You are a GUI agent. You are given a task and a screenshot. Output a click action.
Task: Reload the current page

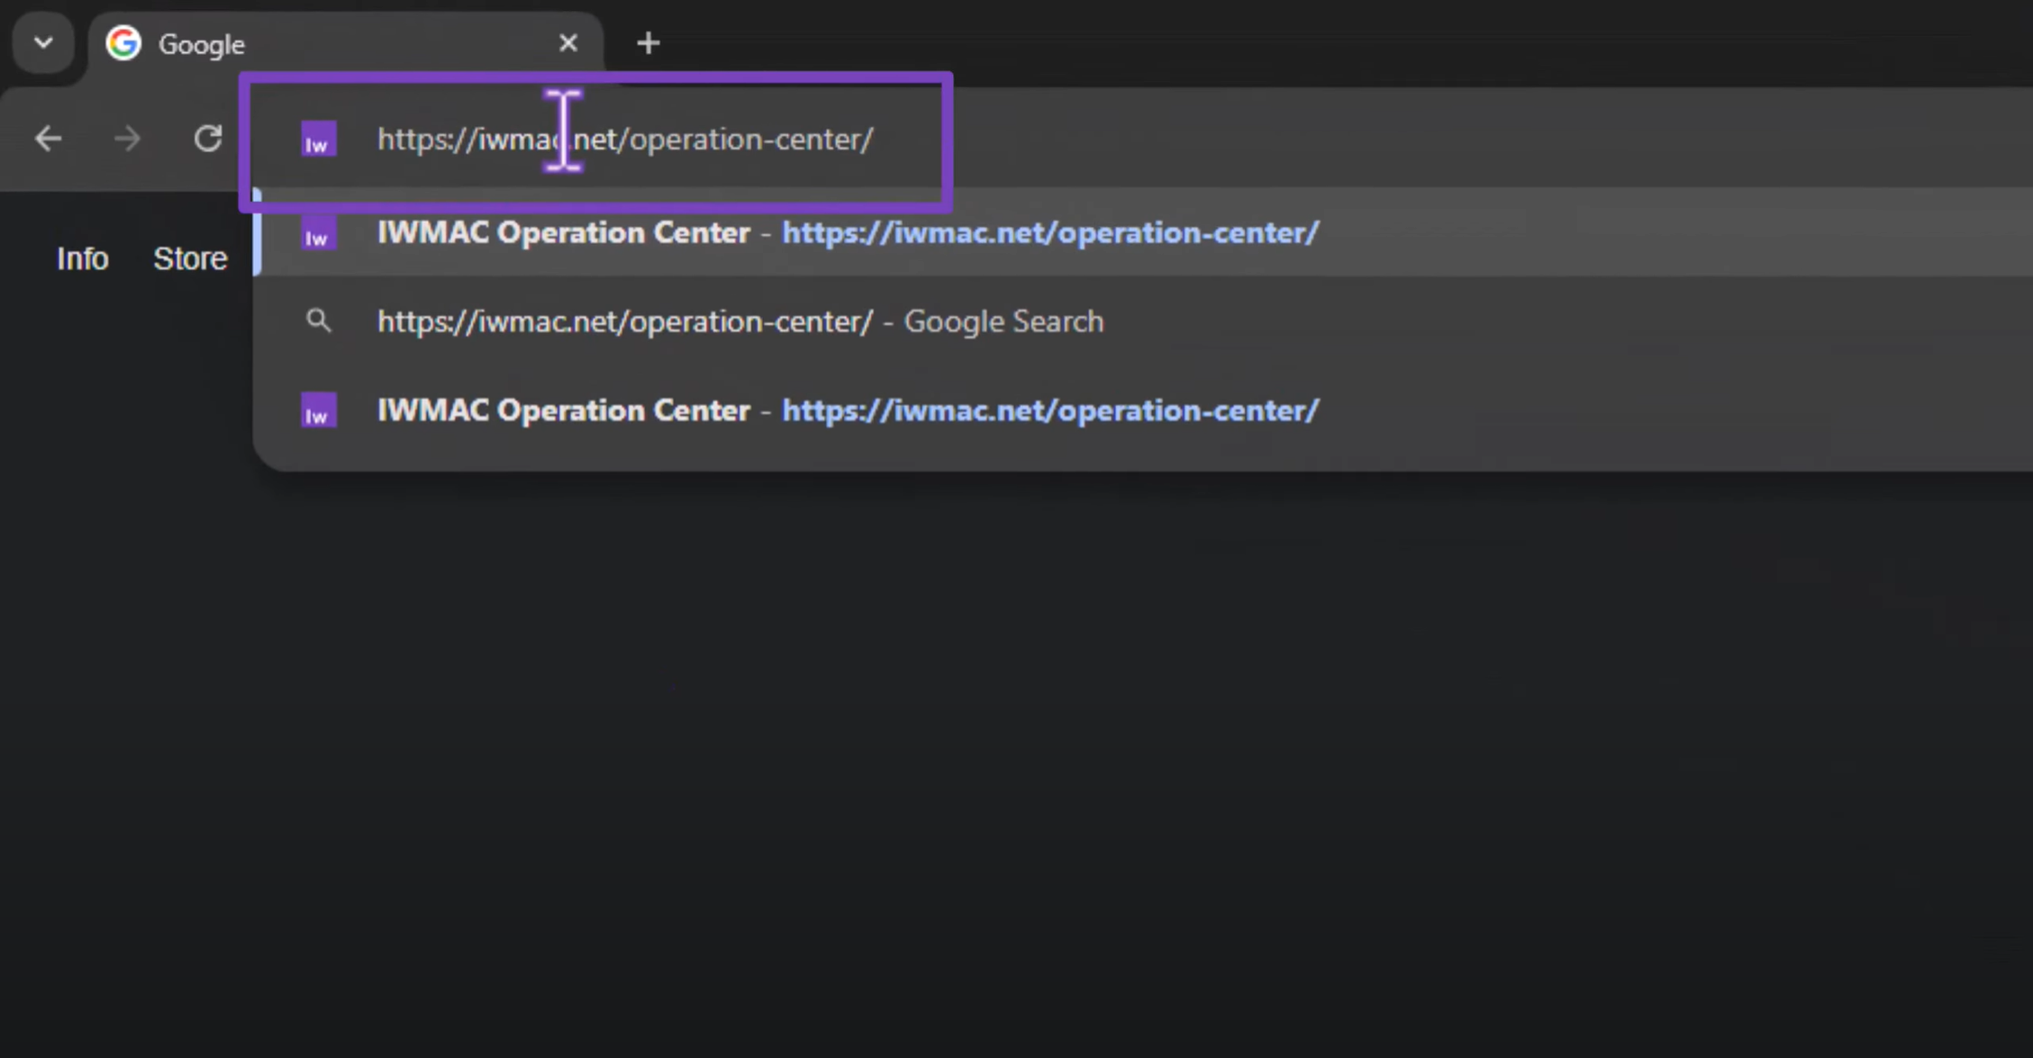pos(208,139)
